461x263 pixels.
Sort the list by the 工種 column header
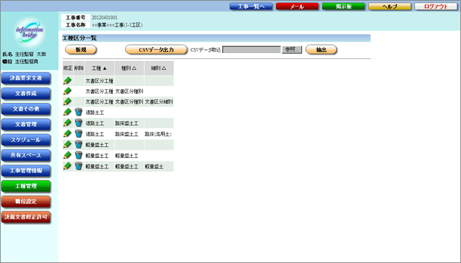point(99,67)
